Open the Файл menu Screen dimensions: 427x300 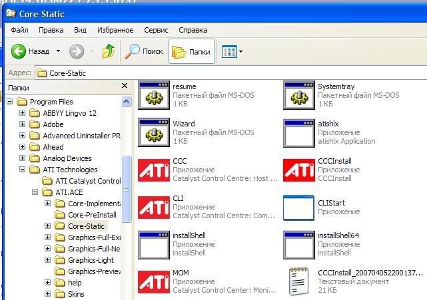click(x=19, y=30)
